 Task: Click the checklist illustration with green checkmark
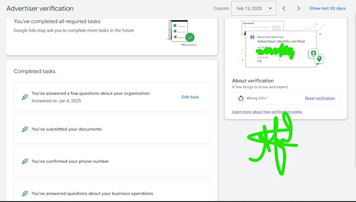tap(182, 32)
